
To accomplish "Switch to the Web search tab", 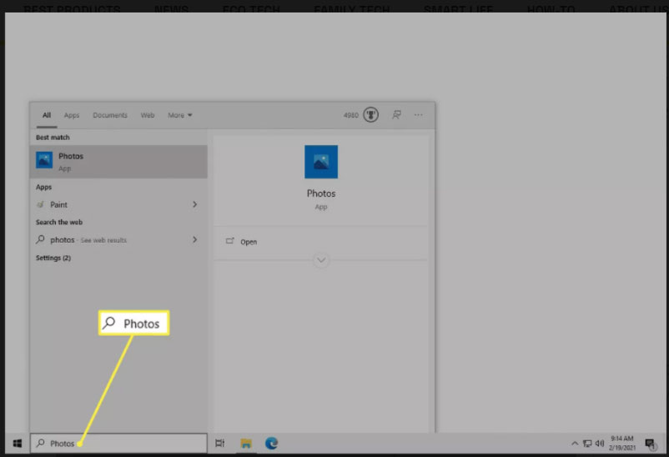I will (148, 115).
